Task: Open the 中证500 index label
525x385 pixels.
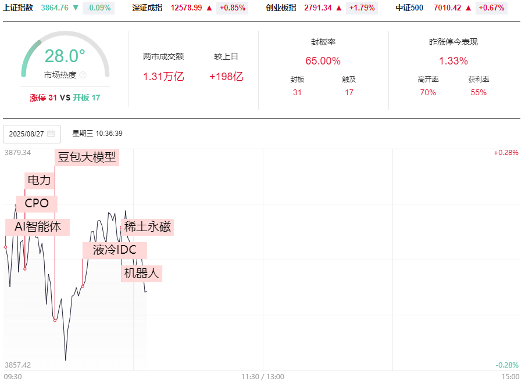Action: tap(409, 8)
